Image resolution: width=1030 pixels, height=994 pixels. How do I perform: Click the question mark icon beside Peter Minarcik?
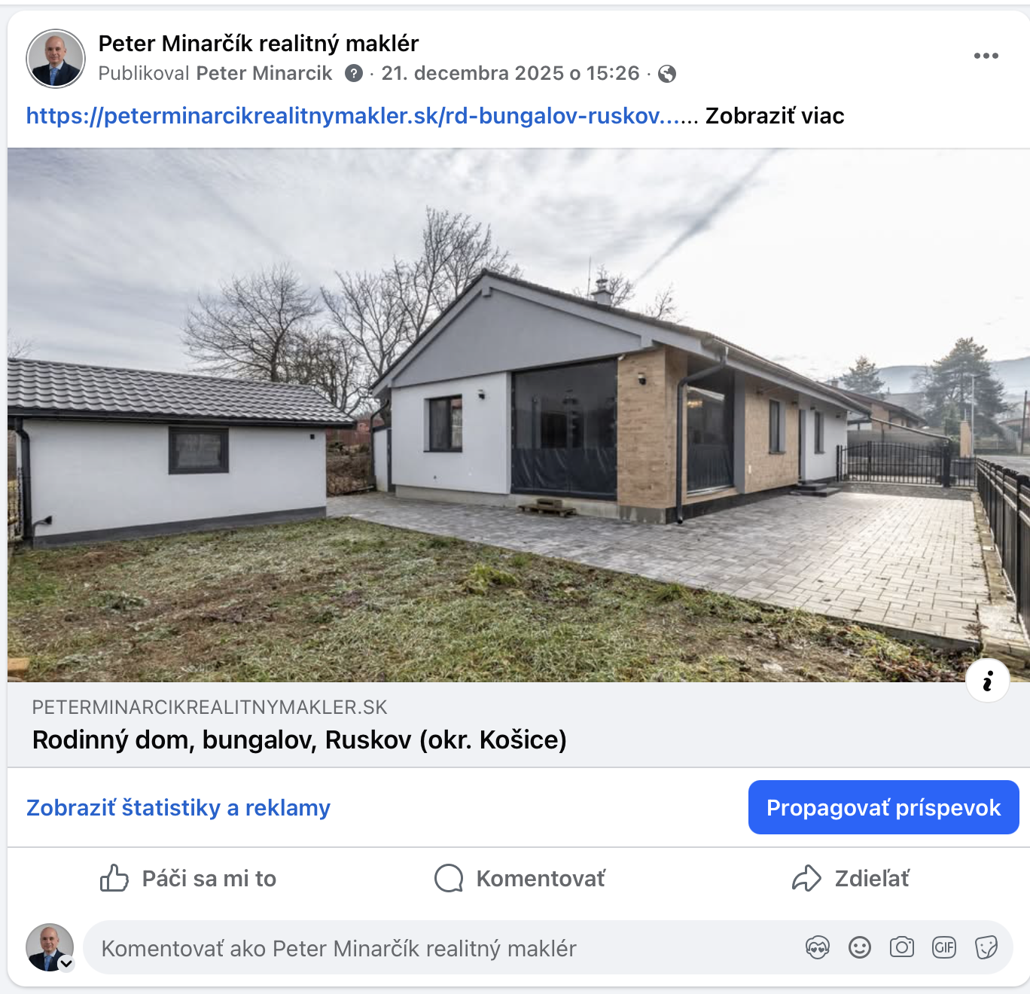354,73
